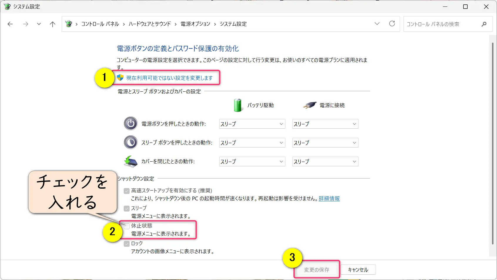Select コントロール パネル in breadcrumb

100,24
